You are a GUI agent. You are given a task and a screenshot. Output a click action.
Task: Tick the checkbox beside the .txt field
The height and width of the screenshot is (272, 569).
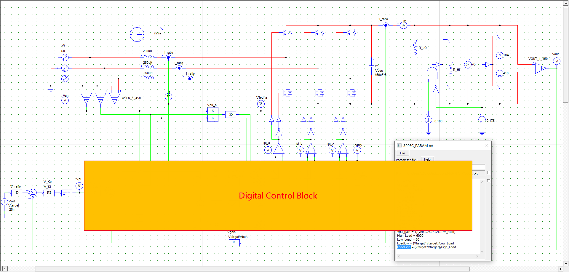click(489, 172)
